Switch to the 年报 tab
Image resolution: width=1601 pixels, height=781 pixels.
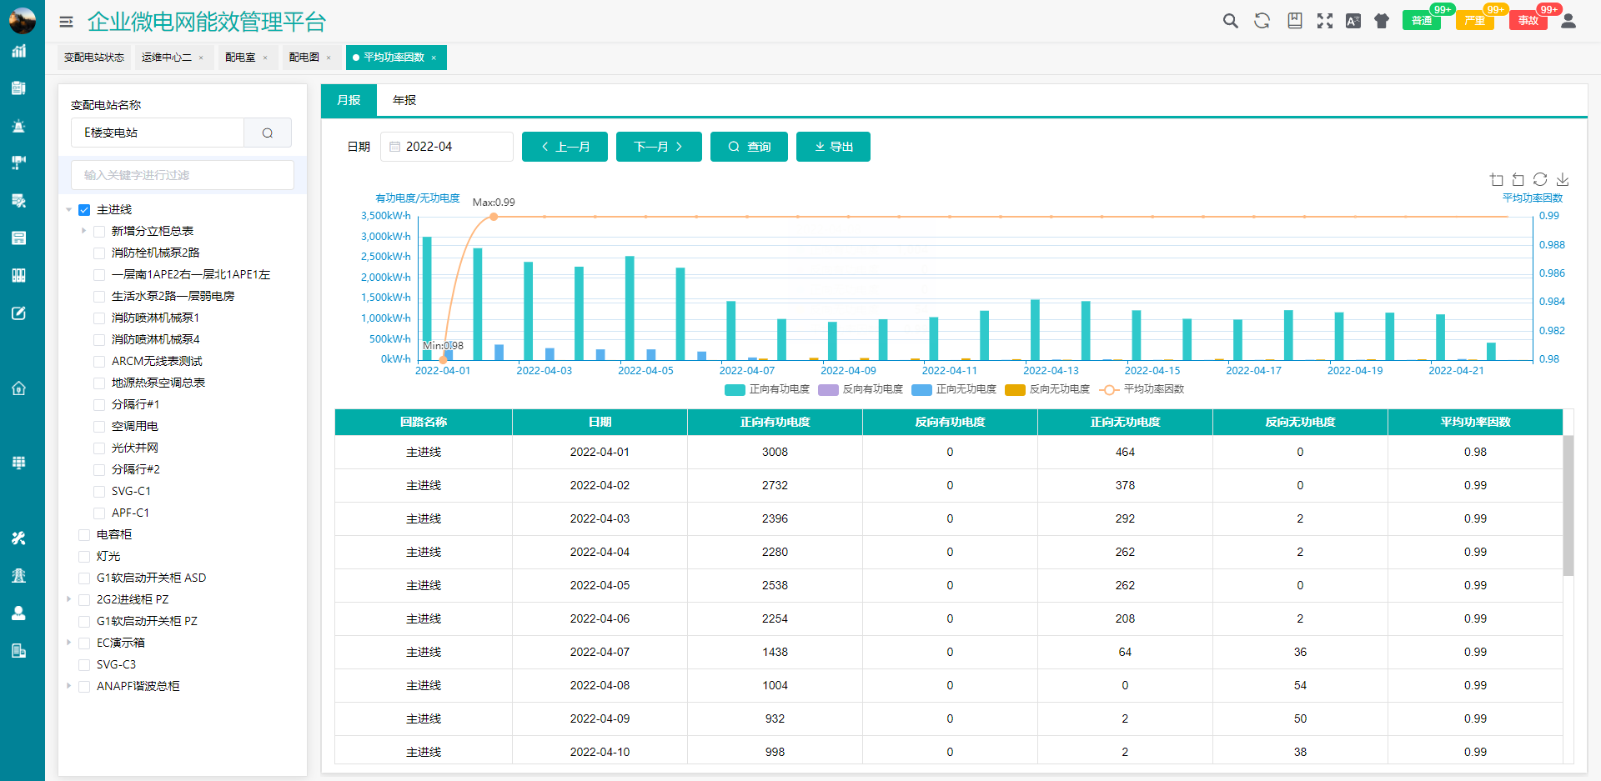[x=404, y=100]
